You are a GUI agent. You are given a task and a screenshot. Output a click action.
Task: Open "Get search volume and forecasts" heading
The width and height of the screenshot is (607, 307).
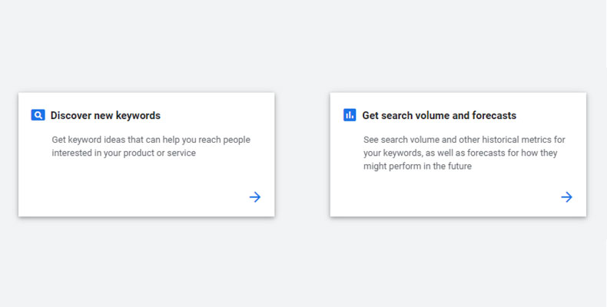click(x=439, y=116)
